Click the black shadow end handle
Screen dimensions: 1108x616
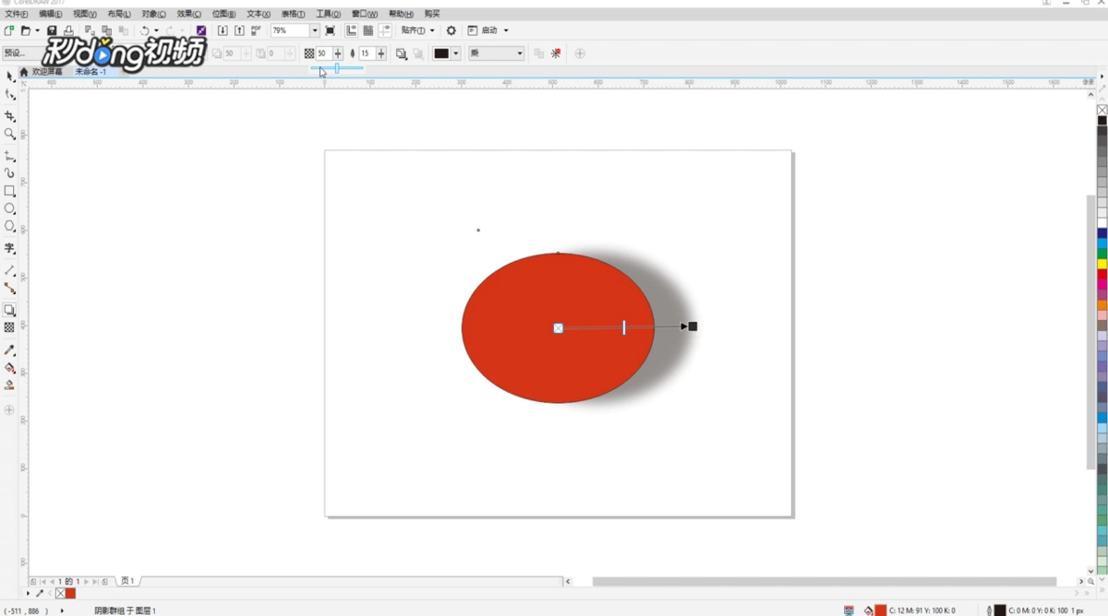click(x=693, y=326)
